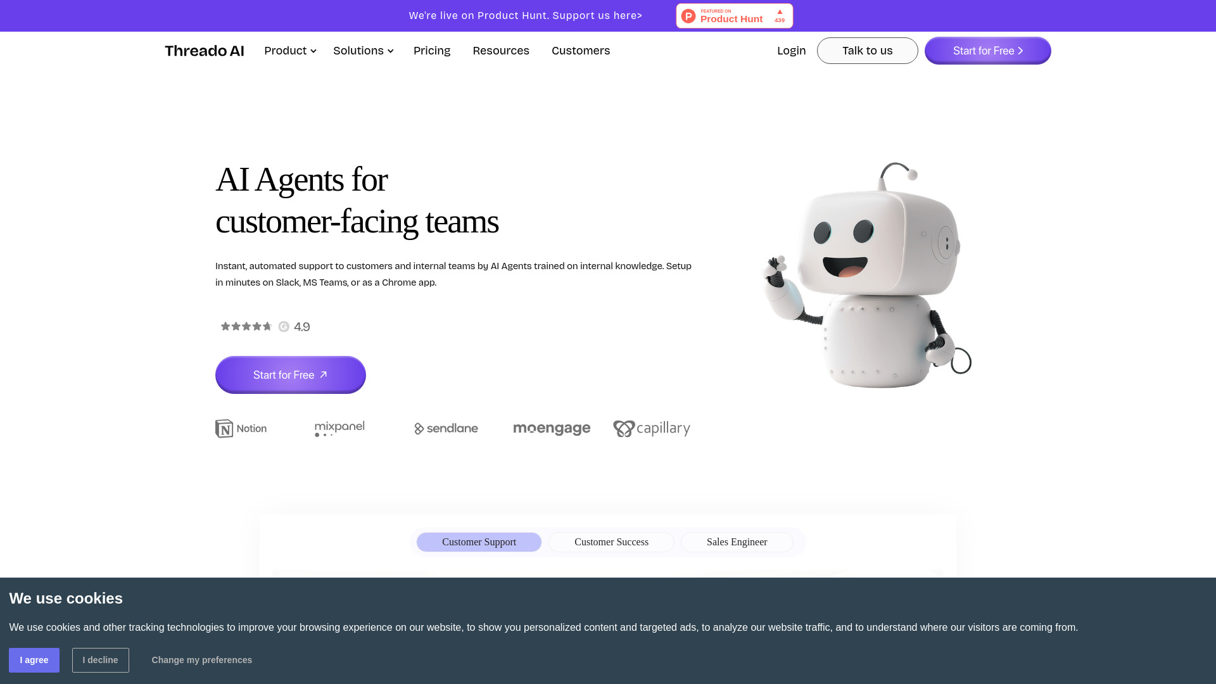
Task: Expand the Product dropdown menu
Action: pyautogui.click(x=291, y=51)
